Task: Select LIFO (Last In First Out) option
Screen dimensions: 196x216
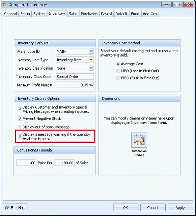Action: coord(118,71)
